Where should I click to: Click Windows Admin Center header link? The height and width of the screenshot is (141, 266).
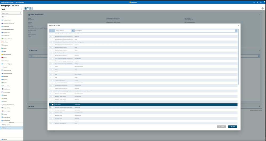[x=7, y=2]
